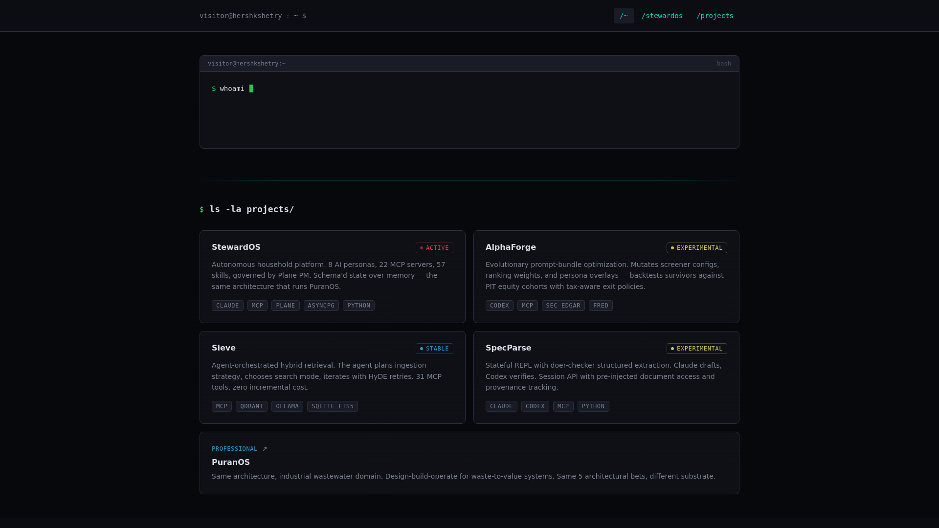Navigate to /projects in the header

(x=715, y=16)
